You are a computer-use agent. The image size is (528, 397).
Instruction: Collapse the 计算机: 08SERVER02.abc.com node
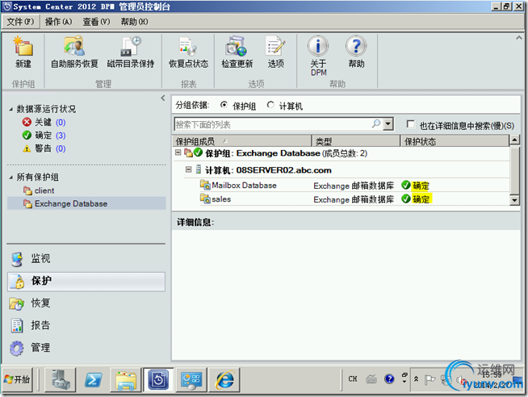click(x=188, y=169)
